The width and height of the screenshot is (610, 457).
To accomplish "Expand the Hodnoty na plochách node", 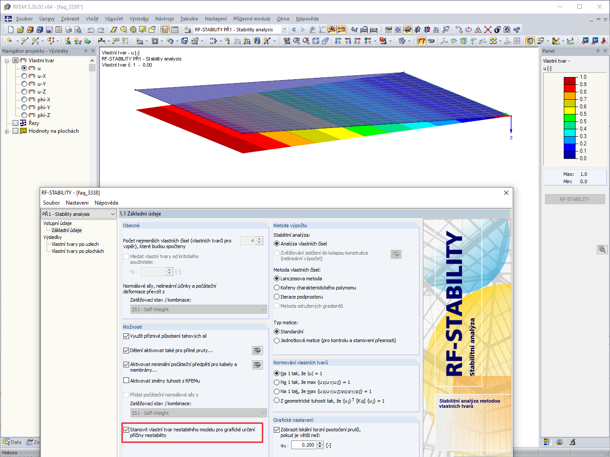I will [7, 131].
